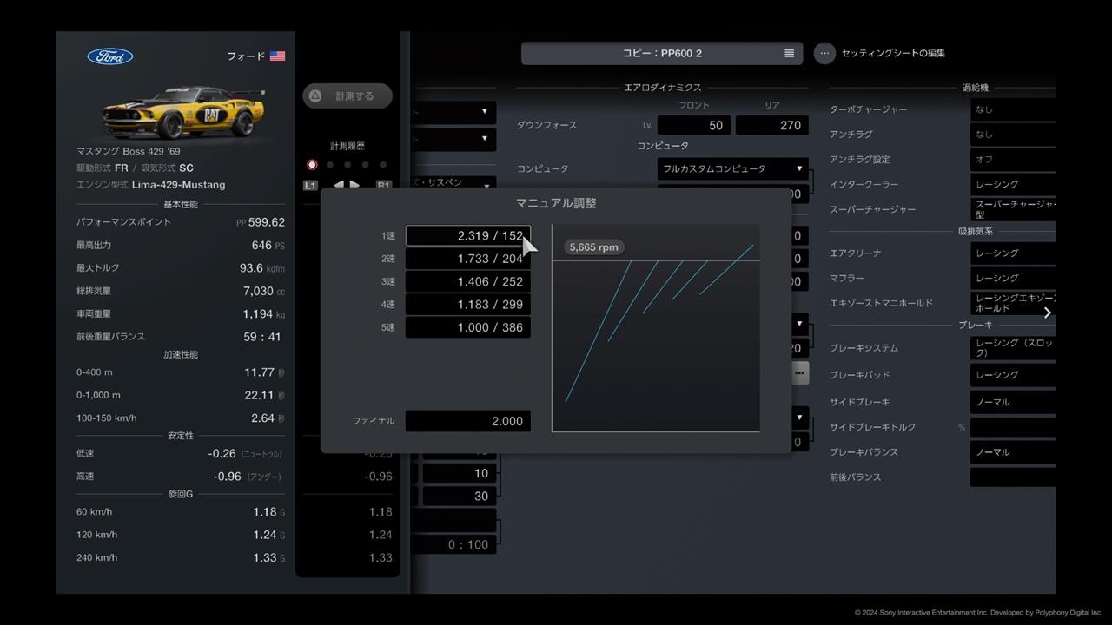Edit the value field showing 30

coord(460,496)
